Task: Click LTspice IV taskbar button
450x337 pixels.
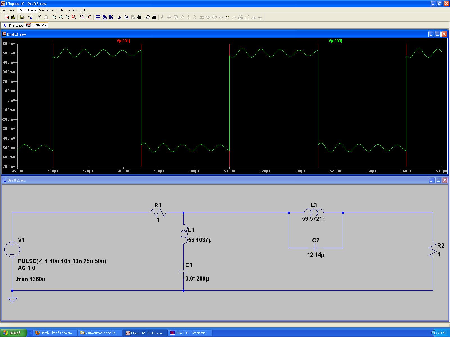Action: coord(145,333)
